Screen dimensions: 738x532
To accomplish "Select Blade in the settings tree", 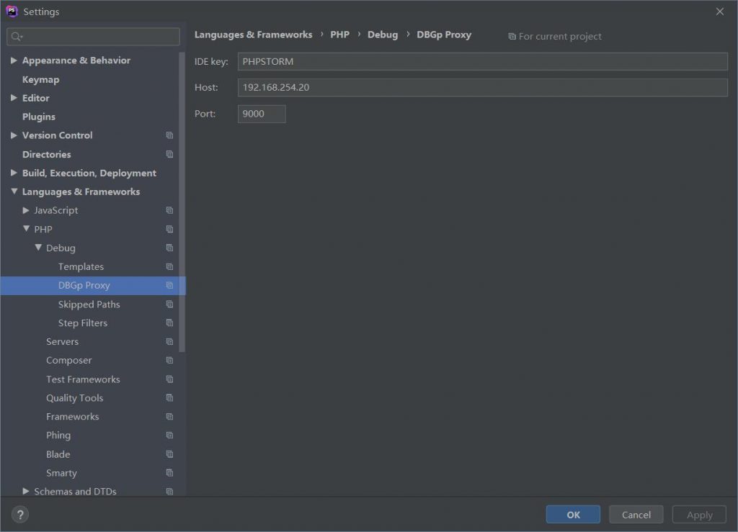I will click(x=58, y=454).
